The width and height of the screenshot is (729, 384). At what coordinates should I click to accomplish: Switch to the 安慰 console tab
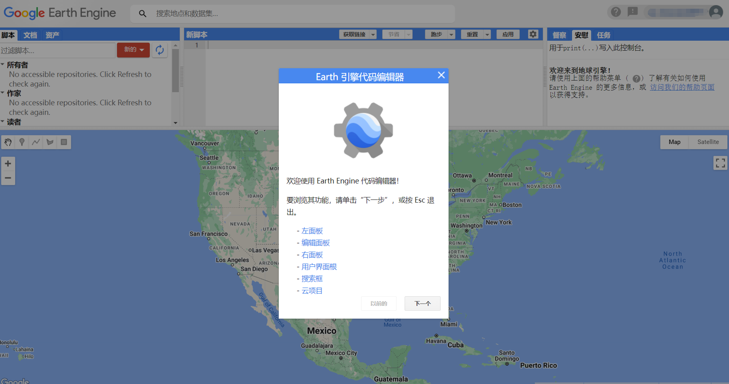pos(581,35)
